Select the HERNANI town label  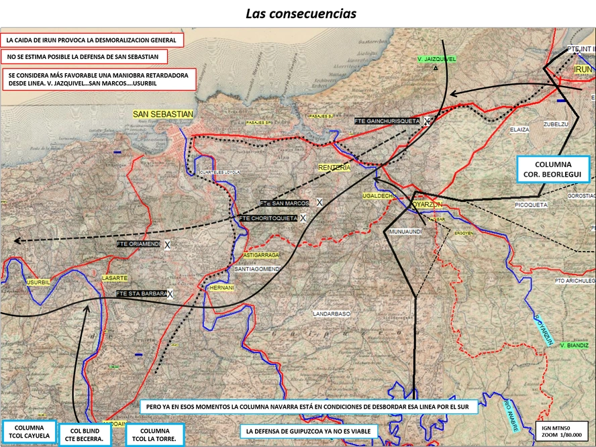(x=221, y=288)
